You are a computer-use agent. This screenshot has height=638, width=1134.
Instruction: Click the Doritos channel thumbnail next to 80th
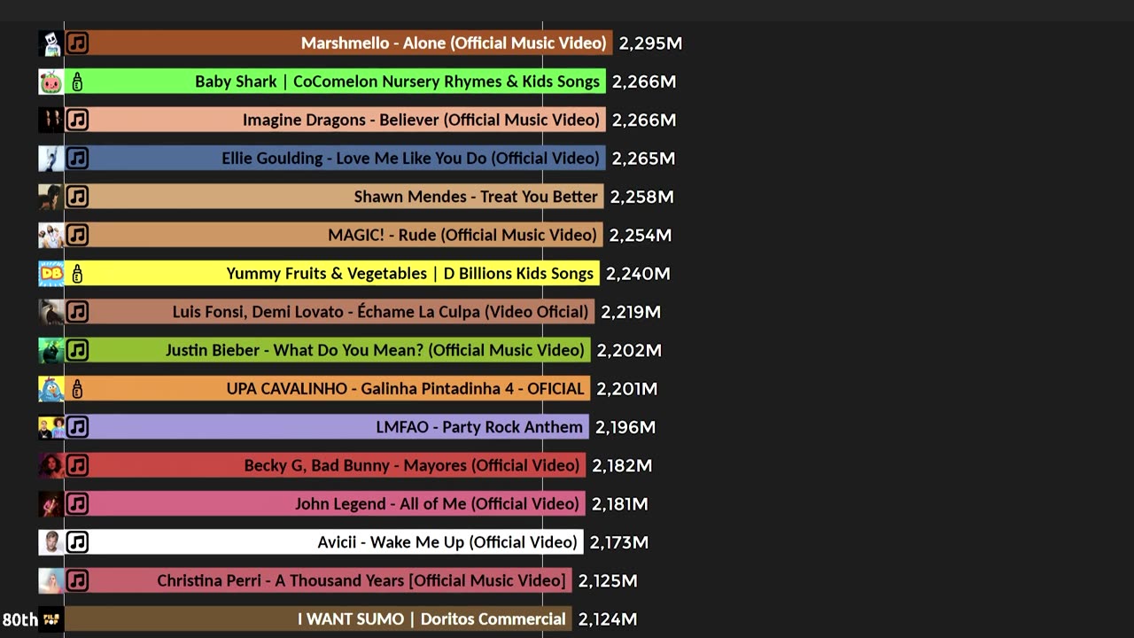pyautogui.click(x=50, y=619)
